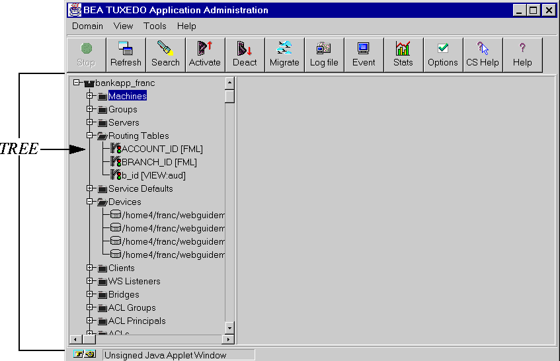The width and height of the screenshot is (560, 361).
Task: Click the CS Help button
Action: [x=483, y=56]
